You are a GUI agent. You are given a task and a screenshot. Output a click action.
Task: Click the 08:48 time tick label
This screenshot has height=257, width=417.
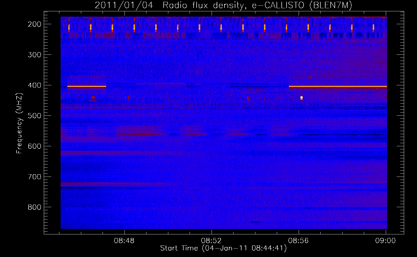[124, 241]
